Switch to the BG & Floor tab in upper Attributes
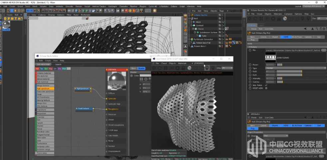The width and height of the screenshot is (327, 160). point(297,37)
